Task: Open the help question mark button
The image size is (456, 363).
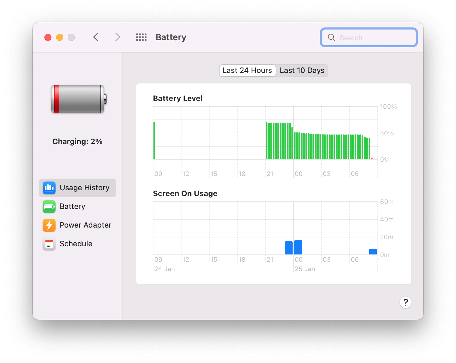Action: [405, 302]
